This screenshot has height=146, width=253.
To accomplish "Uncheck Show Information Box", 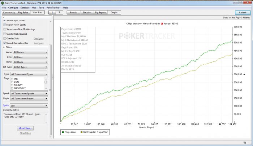I will point(5,43).
